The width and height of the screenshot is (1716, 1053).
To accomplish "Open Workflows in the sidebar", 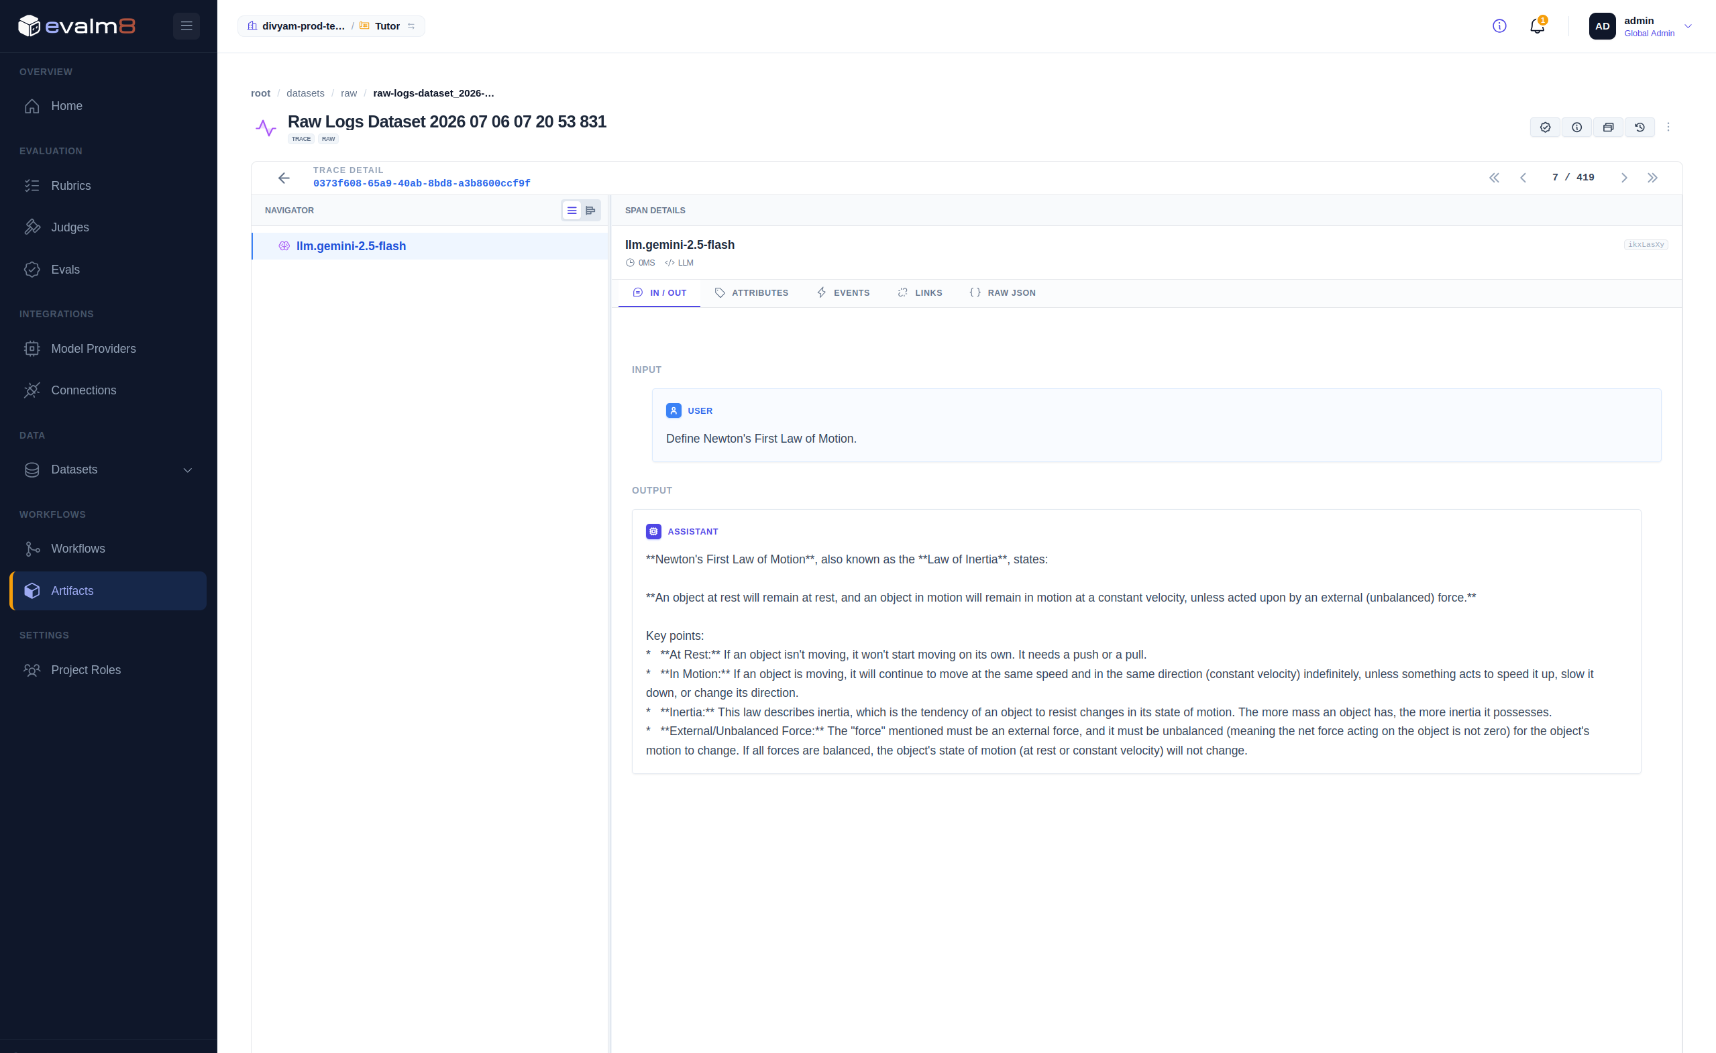I will pyautogui.click(x=108, y=549).
